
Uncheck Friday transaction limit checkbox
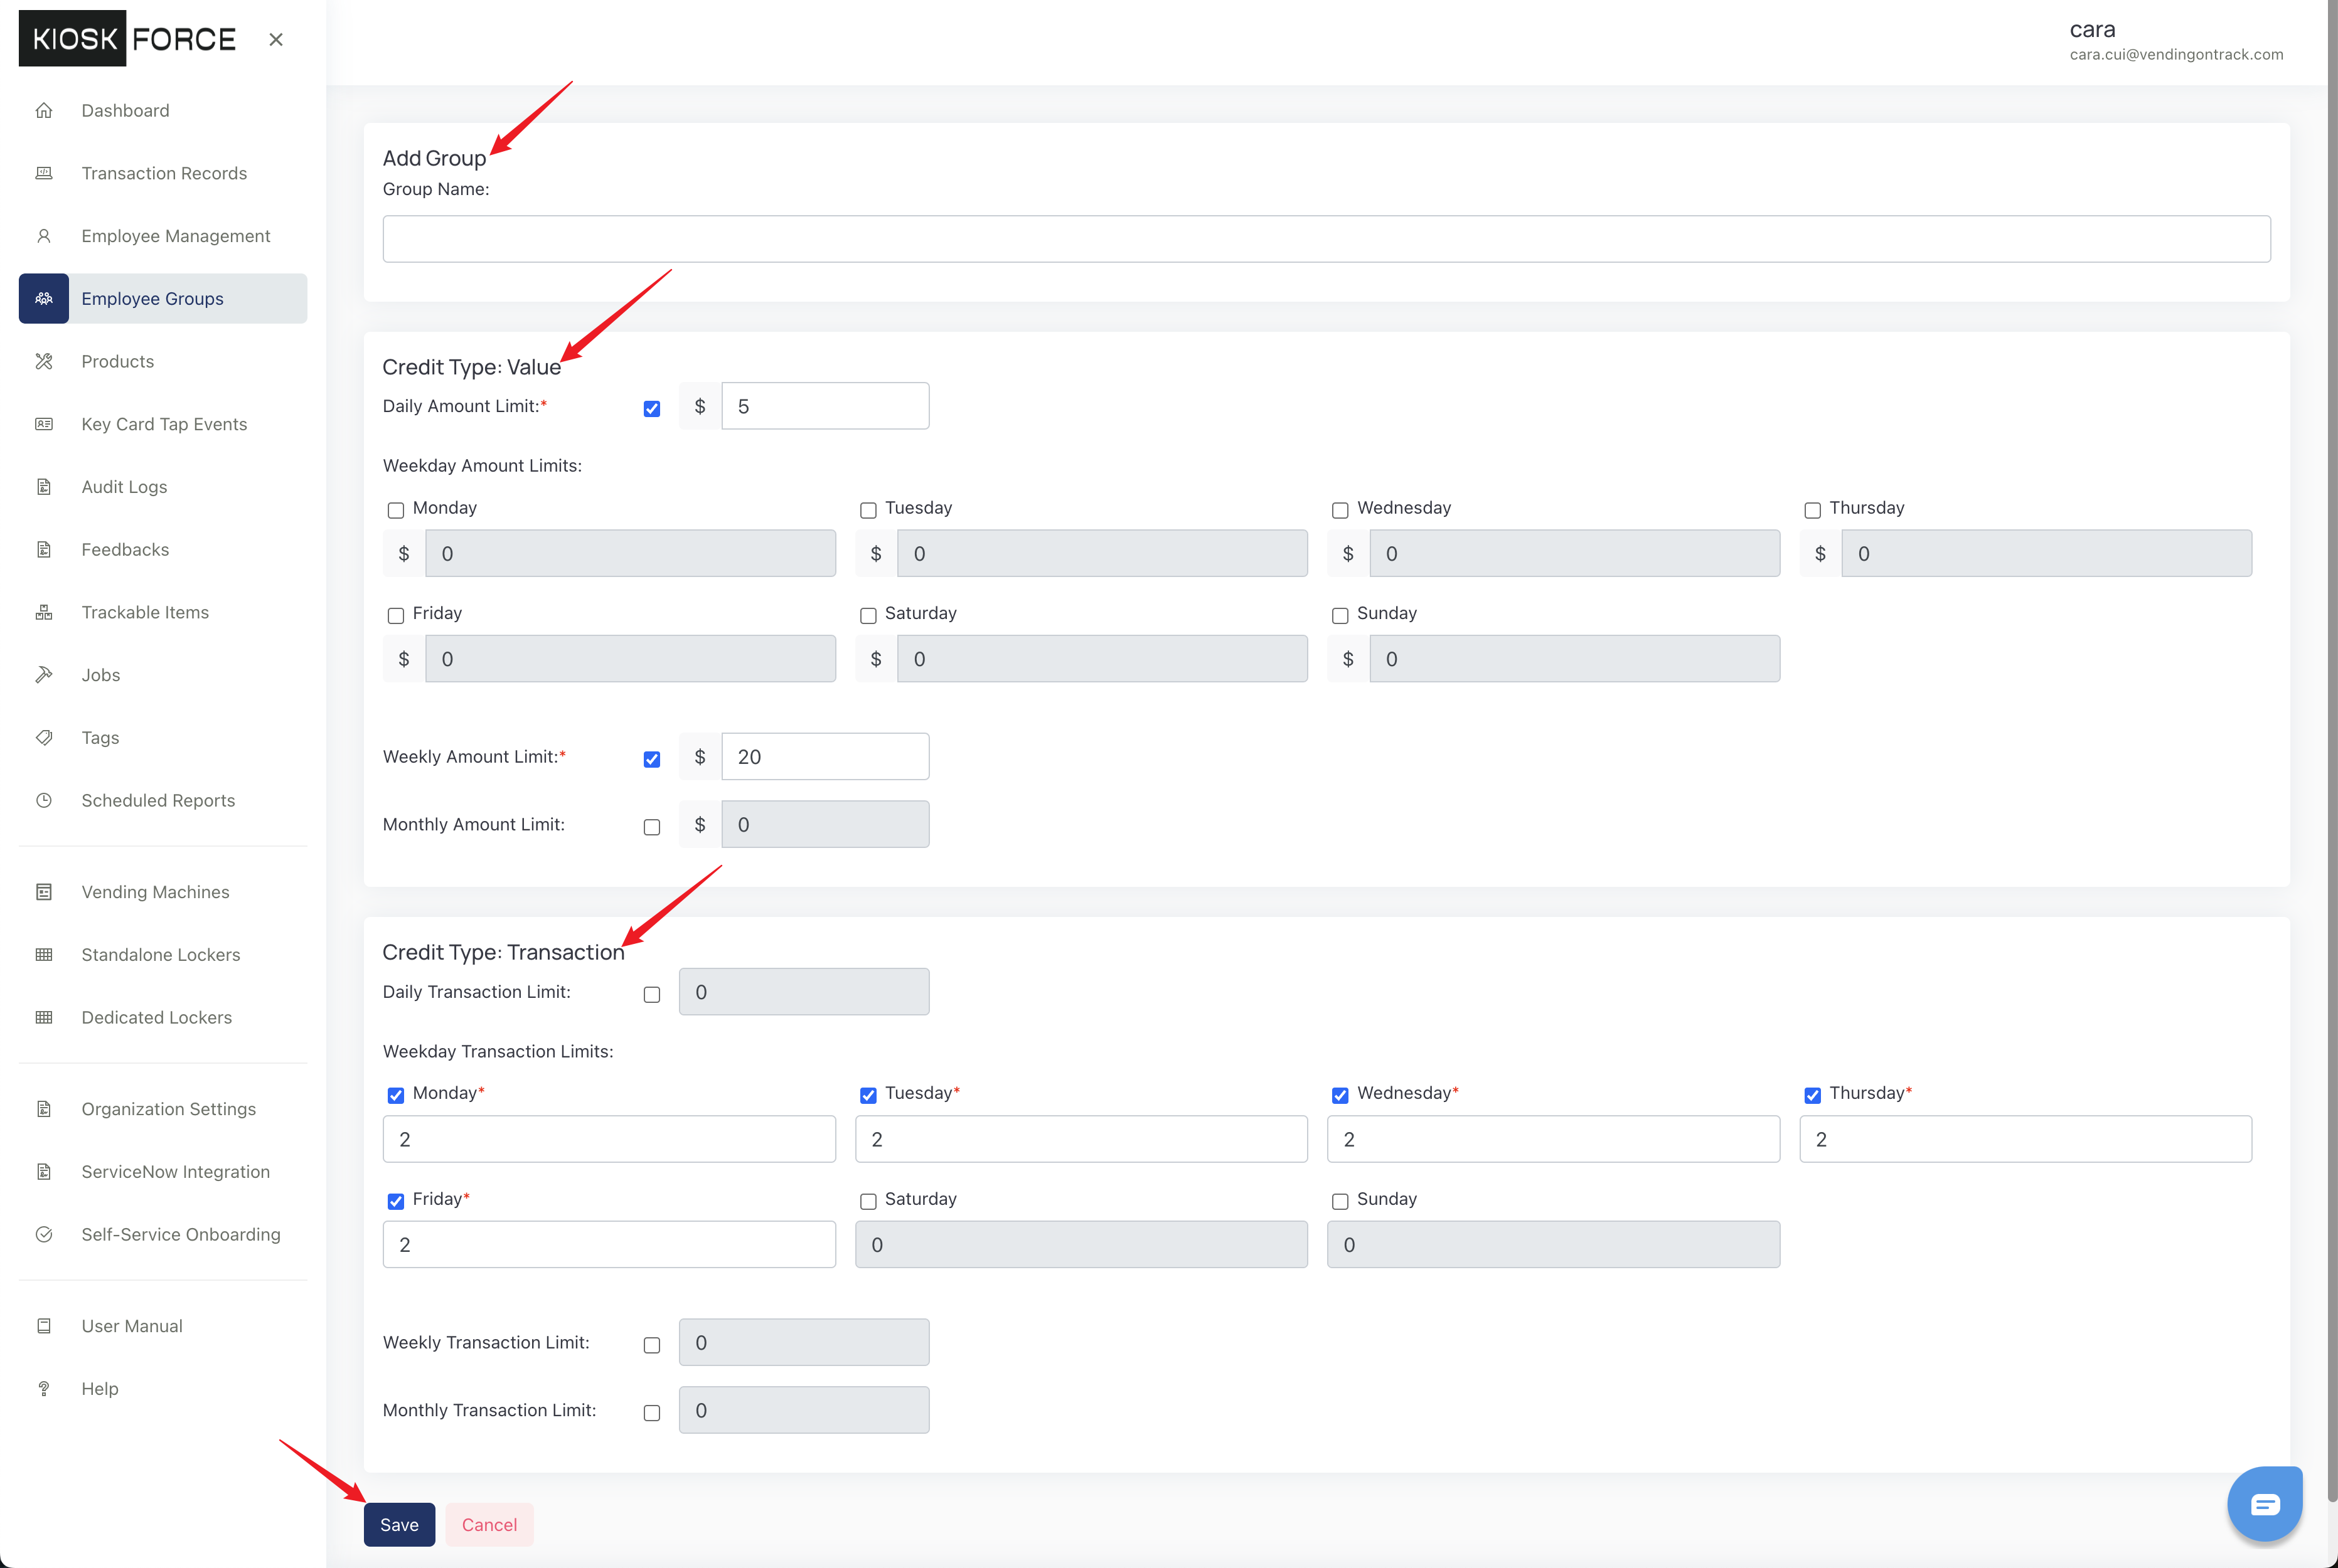(x=395, y=1201)
